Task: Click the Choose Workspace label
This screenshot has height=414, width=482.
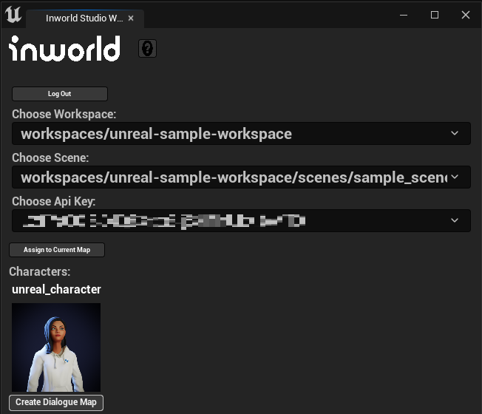Action: tap(64, 114)
